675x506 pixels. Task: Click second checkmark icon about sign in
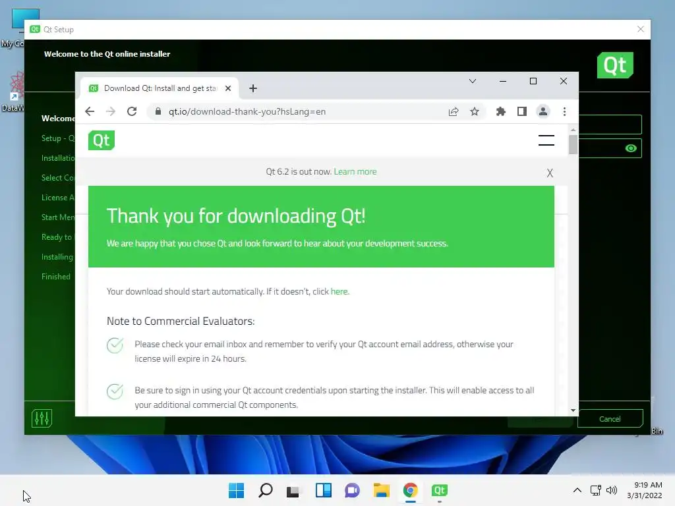click(x=115, y=391)
